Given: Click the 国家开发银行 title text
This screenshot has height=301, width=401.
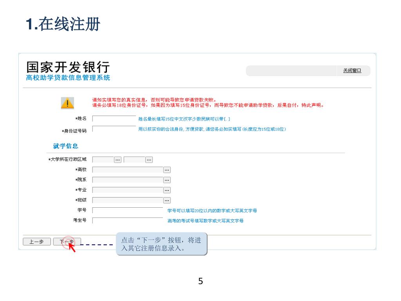Looking at the screenshot, I should point(68,67).
